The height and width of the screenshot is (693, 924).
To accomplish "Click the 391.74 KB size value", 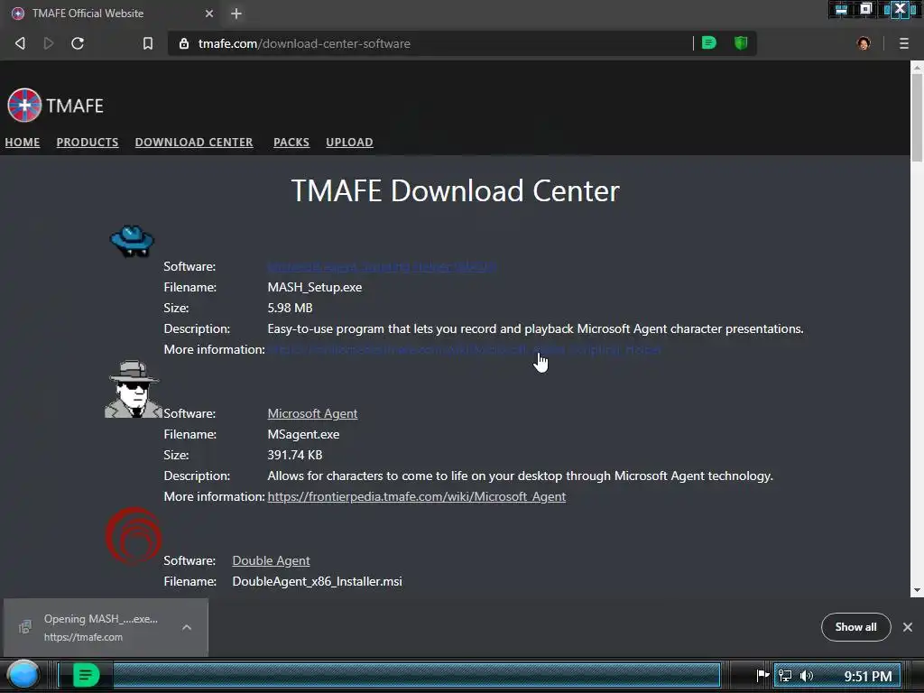I will pyautogui.click(x=295, y=455).
